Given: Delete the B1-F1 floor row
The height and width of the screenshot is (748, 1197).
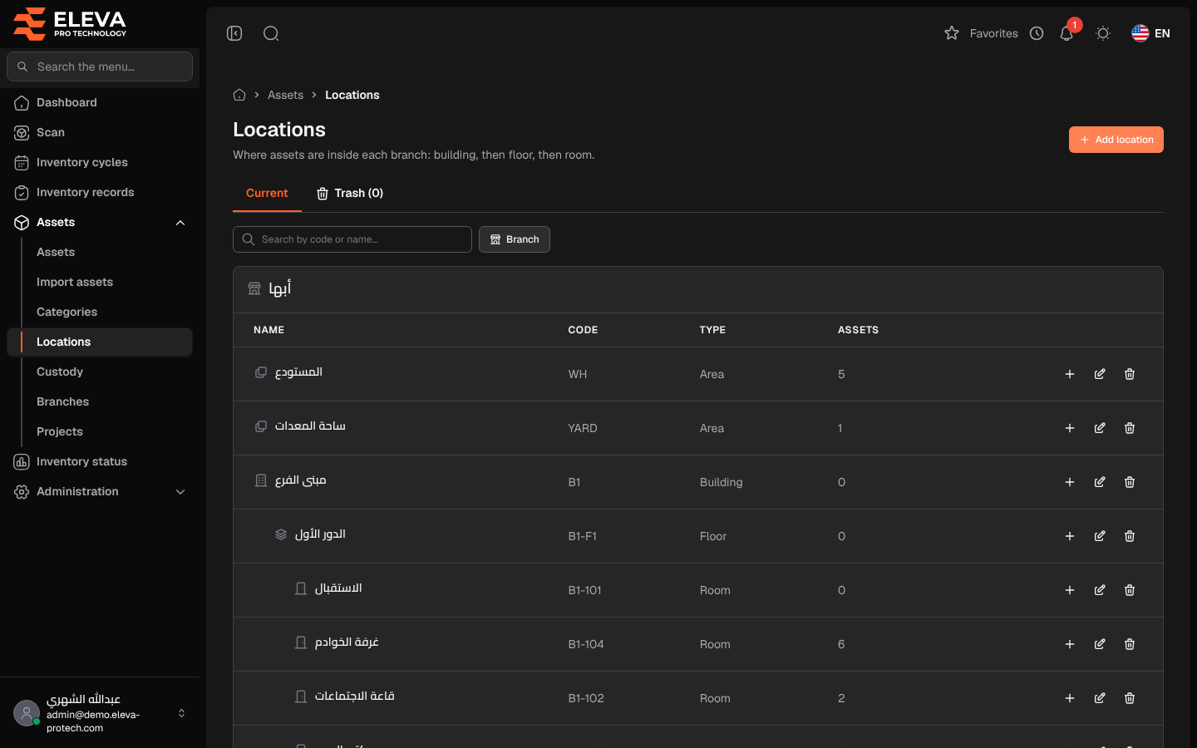Looking at the screenshot, I should click(1130, 536).
